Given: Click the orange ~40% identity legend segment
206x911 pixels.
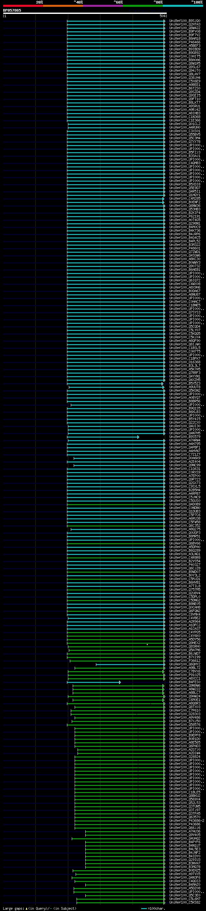Looking at the screenshot, I should 63,6.
